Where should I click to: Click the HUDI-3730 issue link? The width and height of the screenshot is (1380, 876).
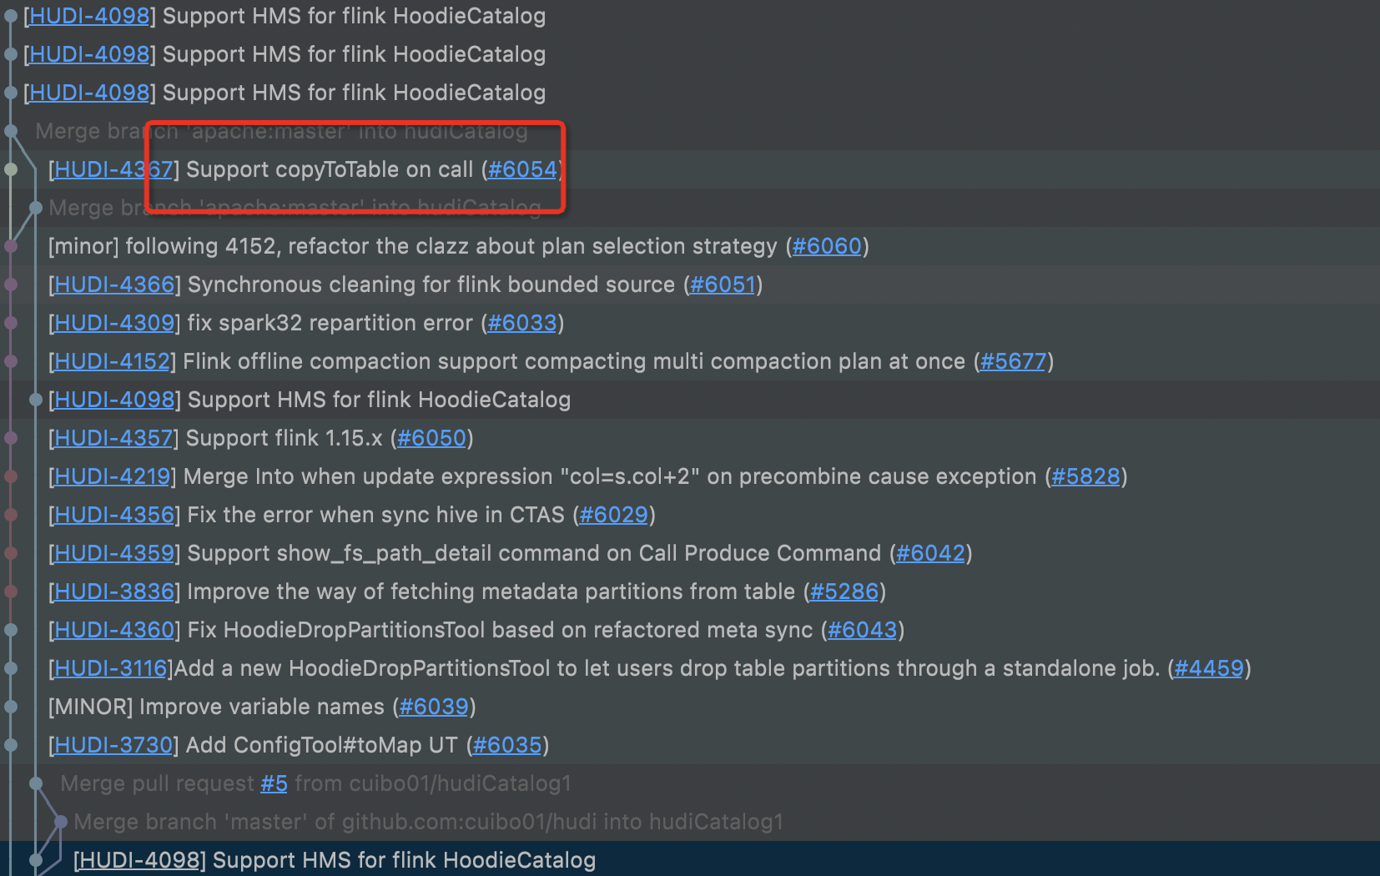[x=114, y=745]
